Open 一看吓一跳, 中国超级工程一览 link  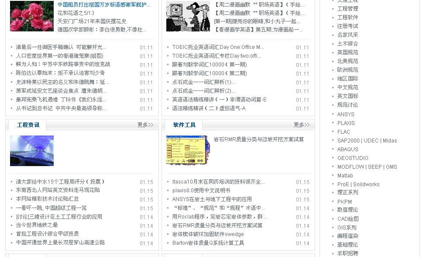(x=51, y=208)
